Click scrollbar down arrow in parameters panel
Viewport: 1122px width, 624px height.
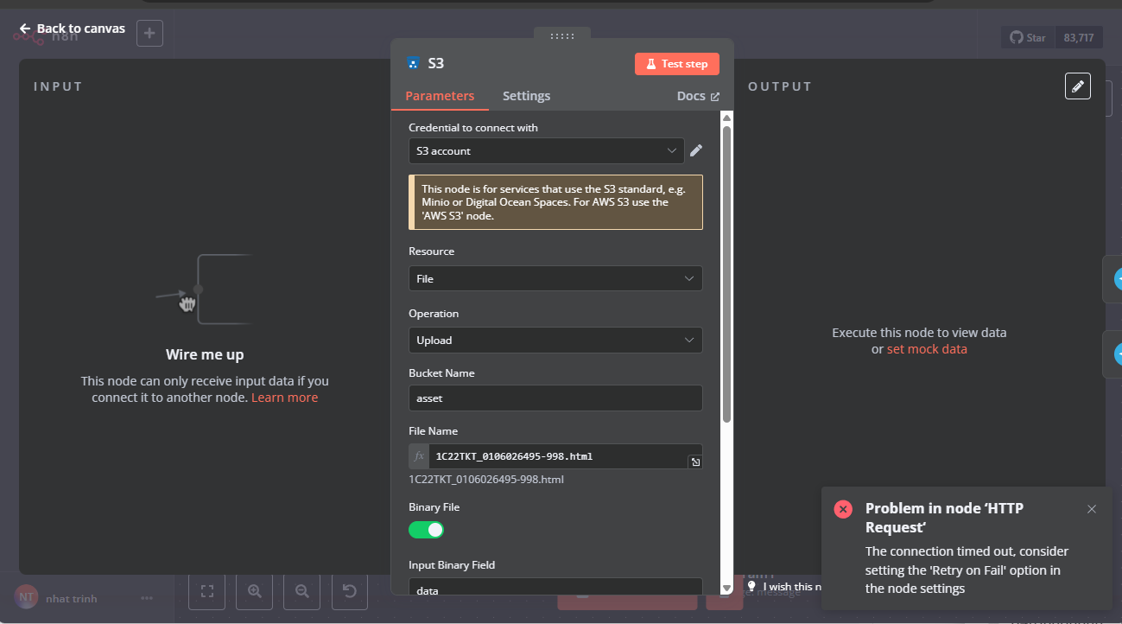[x=726, y=589]
